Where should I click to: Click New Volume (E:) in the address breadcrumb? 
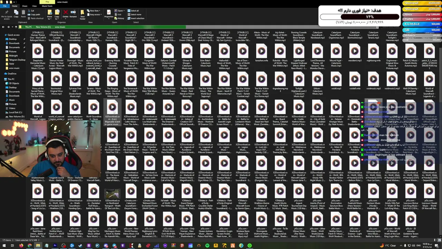click(x=43, y=27)
